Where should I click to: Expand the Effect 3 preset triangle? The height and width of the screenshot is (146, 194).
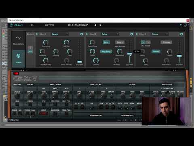click(x=137, y=34)
